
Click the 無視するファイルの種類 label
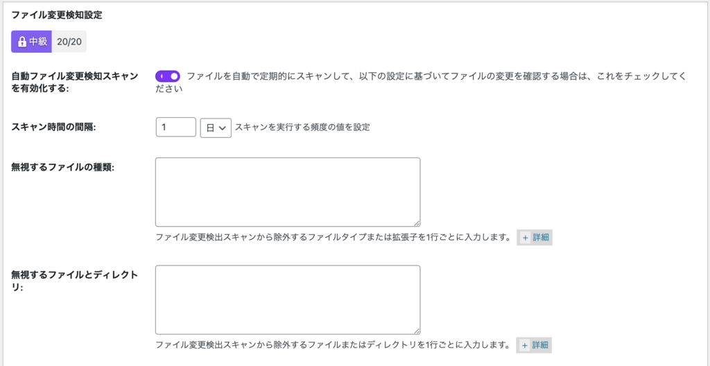pyautogui.click(x=62, y=166)
